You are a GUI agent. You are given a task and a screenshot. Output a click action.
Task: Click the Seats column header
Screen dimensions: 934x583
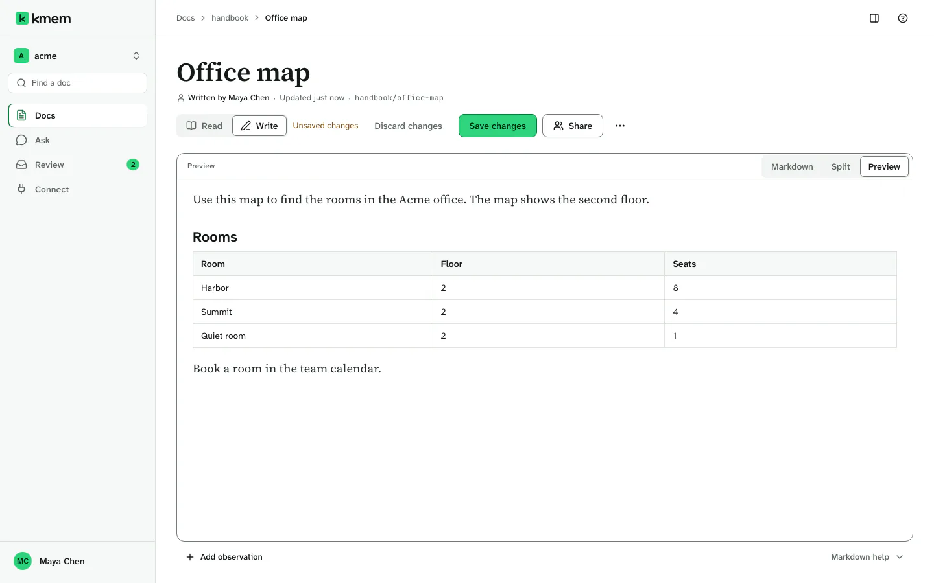tap(780, 264)
